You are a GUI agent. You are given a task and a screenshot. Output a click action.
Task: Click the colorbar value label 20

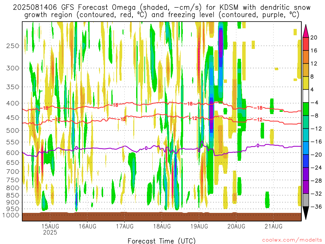314,37
